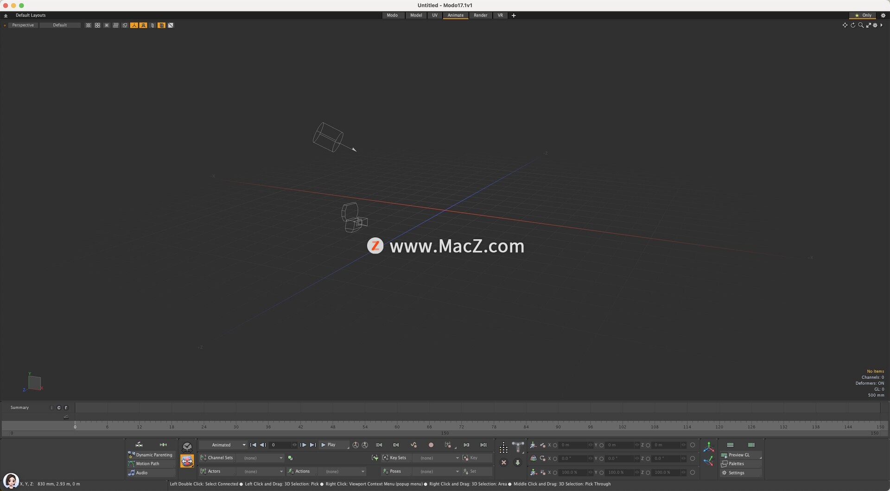Toggle the Only star button
Viewport: 890px width, 491px height.
pyautogui.click(x=863, y=15)
